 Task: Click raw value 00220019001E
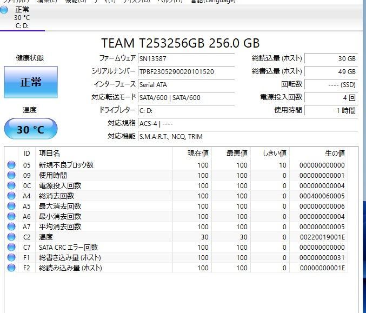coord(322,237)
